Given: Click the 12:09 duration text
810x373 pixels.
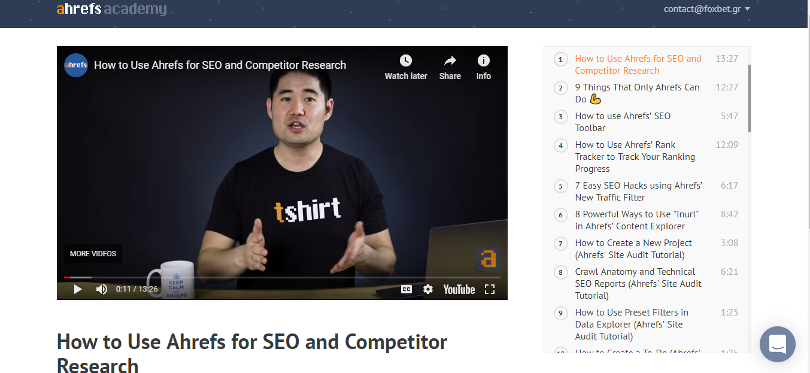Looking at the screenshot, I should (x=727, y=145).
